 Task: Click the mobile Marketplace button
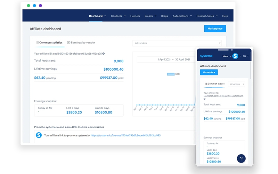[x=209, y=72]
